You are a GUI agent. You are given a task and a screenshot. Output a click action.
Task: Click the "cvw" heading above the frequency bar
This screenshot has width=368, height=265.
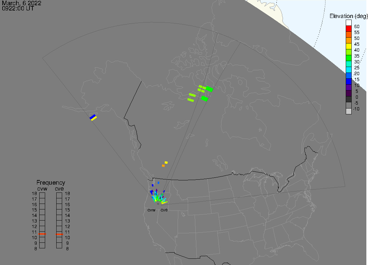point(42,189)
